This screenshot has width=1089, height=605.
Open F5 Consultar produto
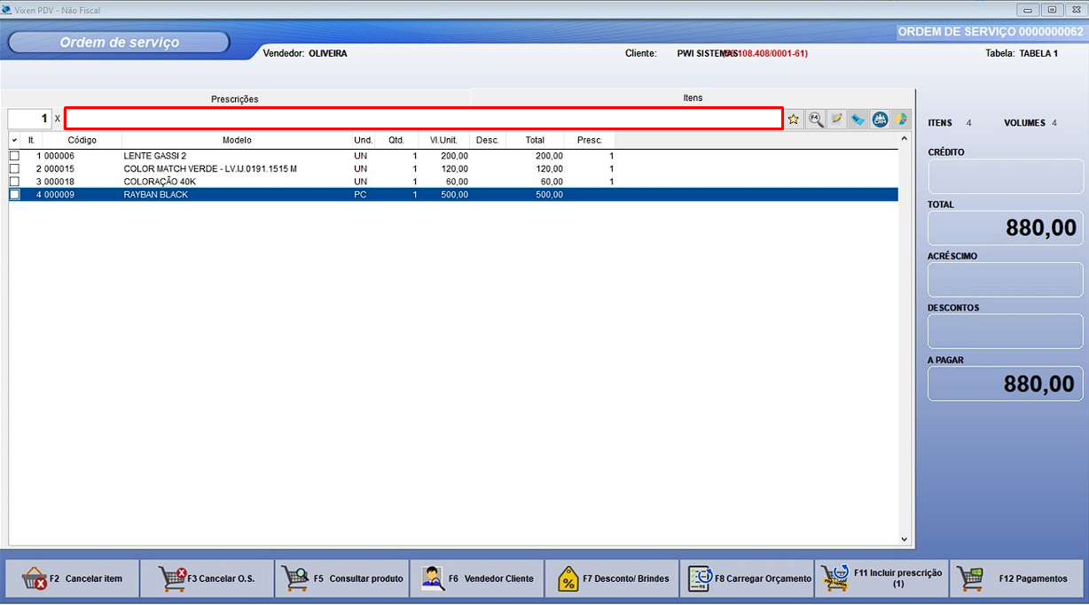click(x=342, y=578)
